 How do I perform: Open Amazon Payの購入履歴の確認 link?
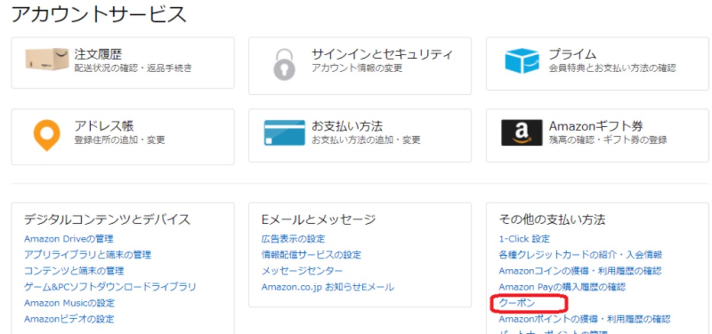tap(562, 287)
